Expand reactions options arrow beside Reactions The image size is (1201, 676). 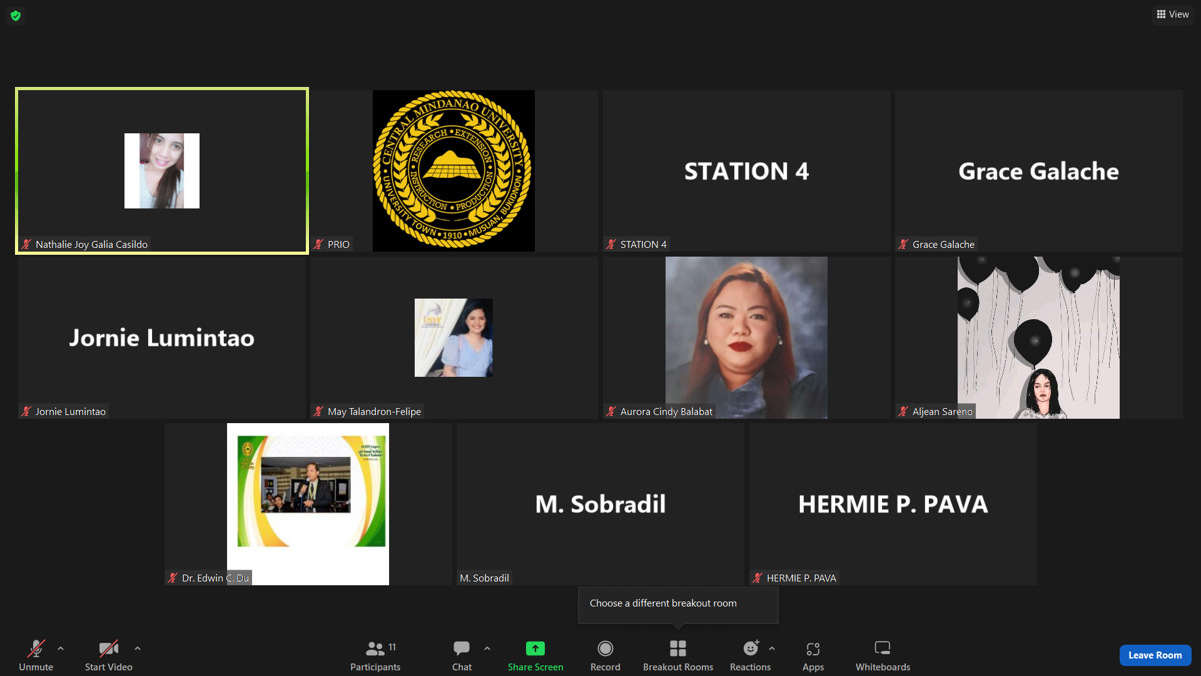(772, 648)
